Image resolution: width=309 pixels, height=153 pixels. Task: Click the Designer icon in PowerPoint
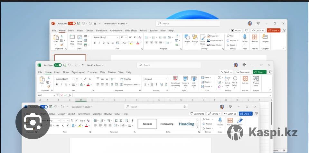pos(265,38)
